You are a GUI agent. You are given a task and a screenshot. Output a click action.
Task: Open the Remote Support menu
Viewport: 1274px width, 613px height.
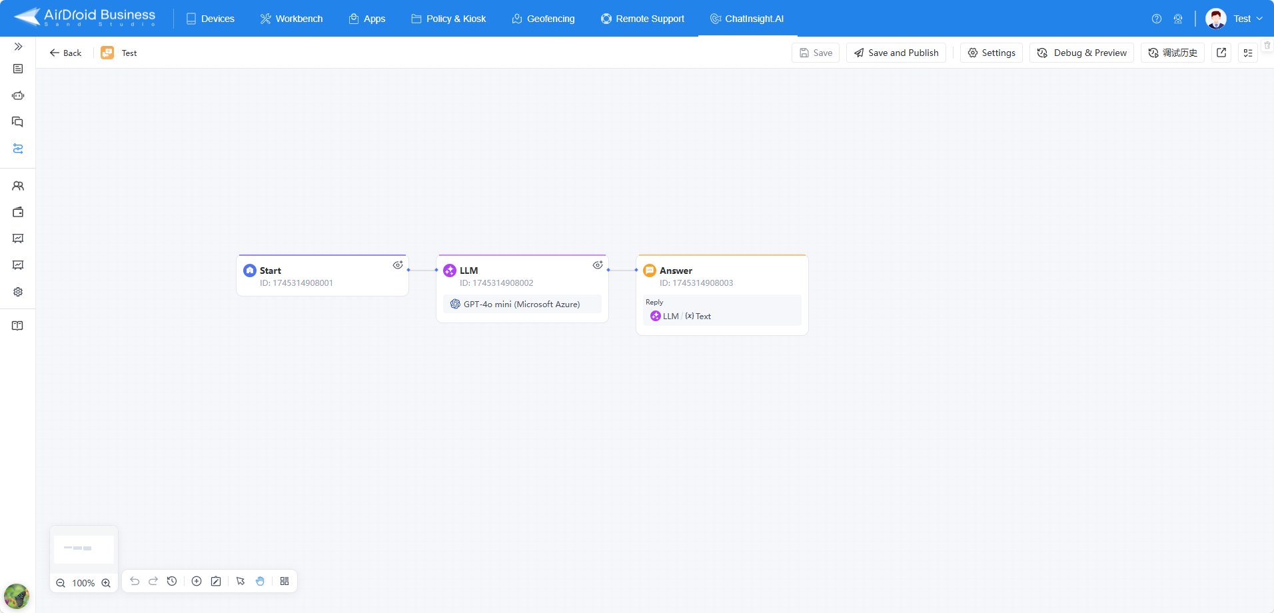click(x=642, y=19)
